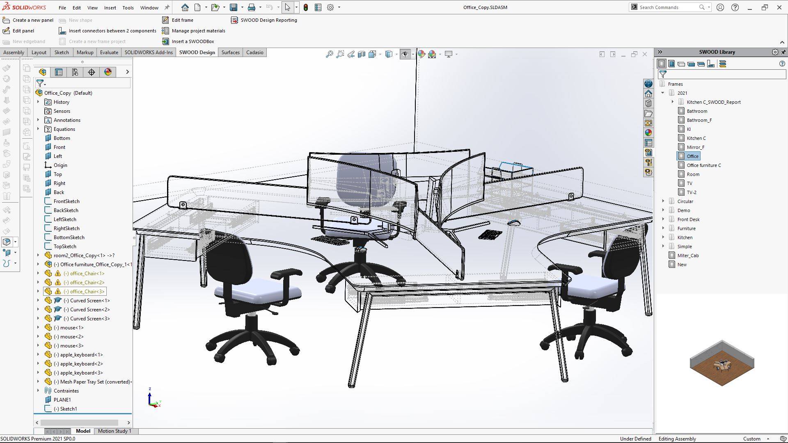Click the Previous View icon
Image resolution: width=788 pixels, height=443 pixels.
tap(350, 54)
